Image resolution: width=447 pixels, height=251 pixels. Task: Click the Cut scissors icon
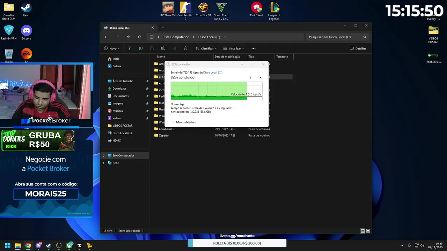130,48
